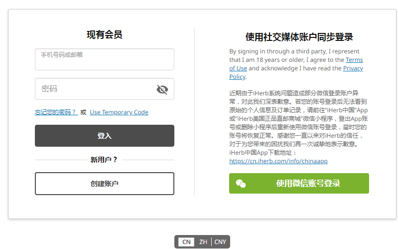This screenshot has height=249, width=398.
Task: Click the 新用户？ divider label
Action: [104, 160]
